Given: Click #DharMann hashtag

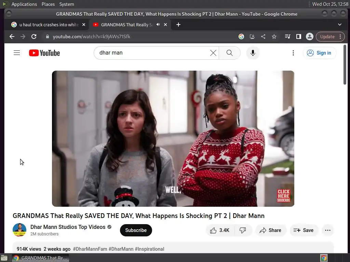Looking at the screenshot, I should pyautogui.click(x=121, y=249).
